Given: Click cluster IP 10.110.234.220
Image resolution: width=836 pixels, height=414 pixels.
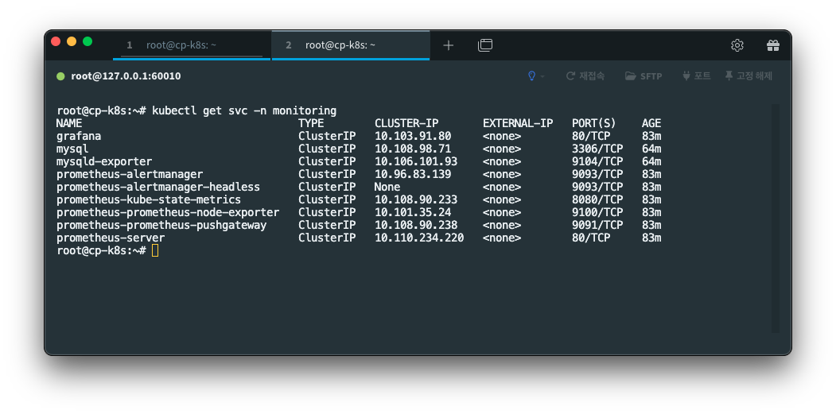Looking at the screenshot, I should [x=419, y=238].
